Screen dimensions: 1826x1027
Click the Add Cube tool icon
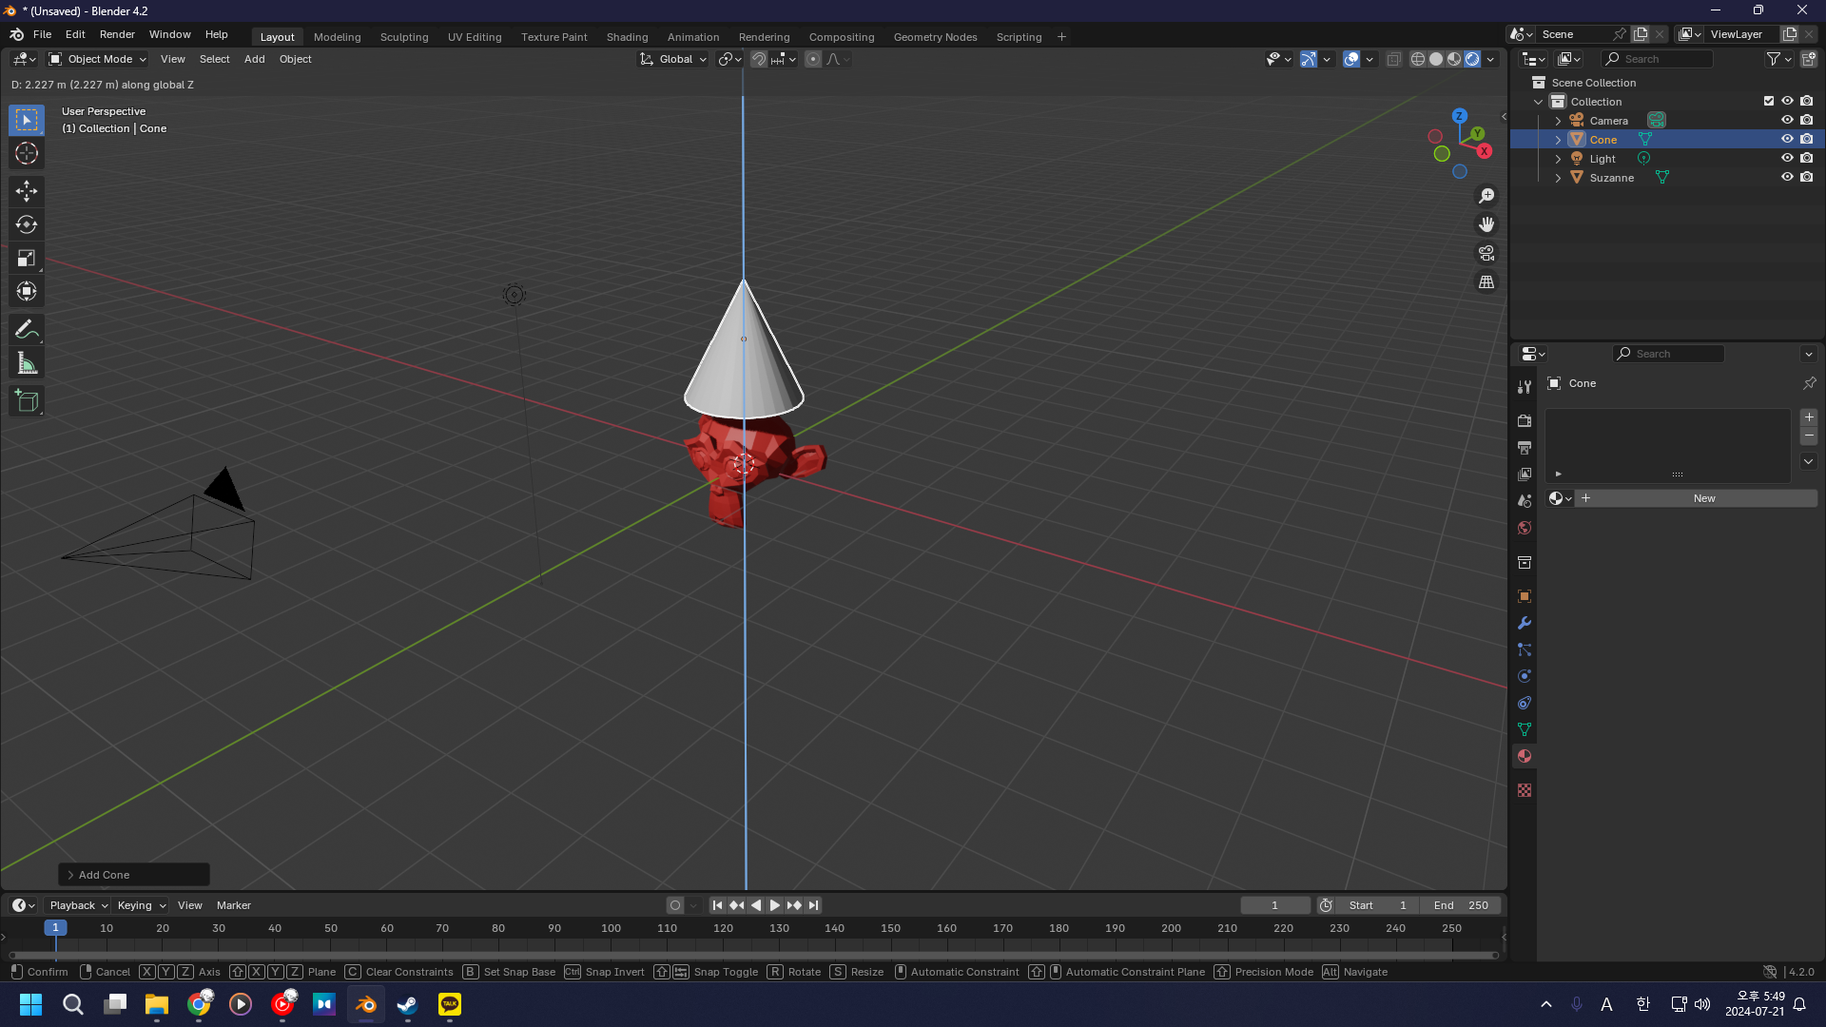click(x=27, y=401)
